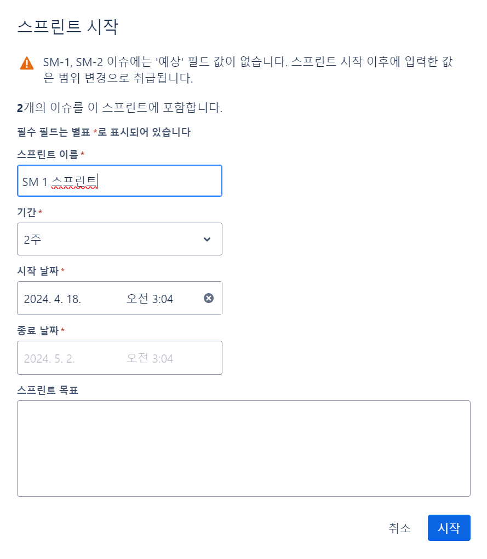The width and height of the screenshot is (487, 559).
Task: Clear the start date using the X icon
Action: [209, 298]
